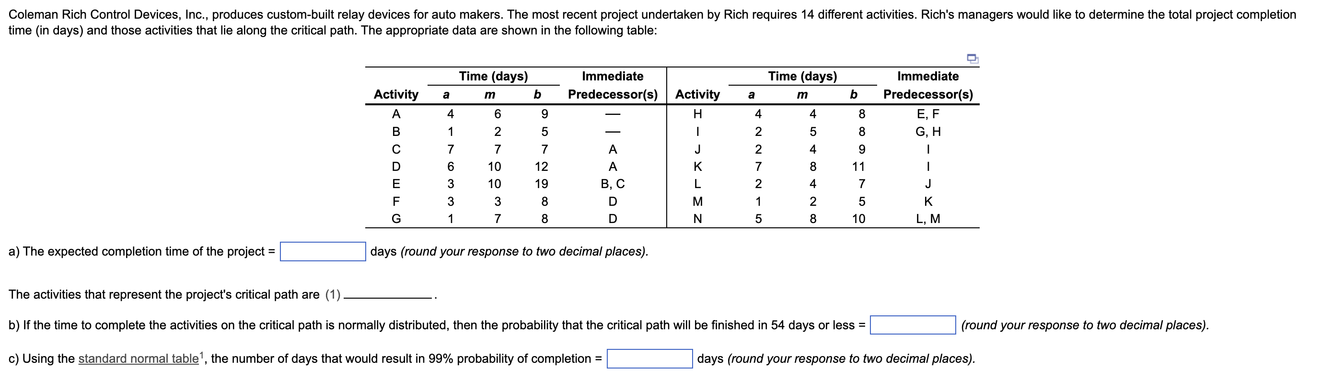1320x380 pixels.
Task: Click the value 11 in activity K row
Action: [x=858, y=166]
